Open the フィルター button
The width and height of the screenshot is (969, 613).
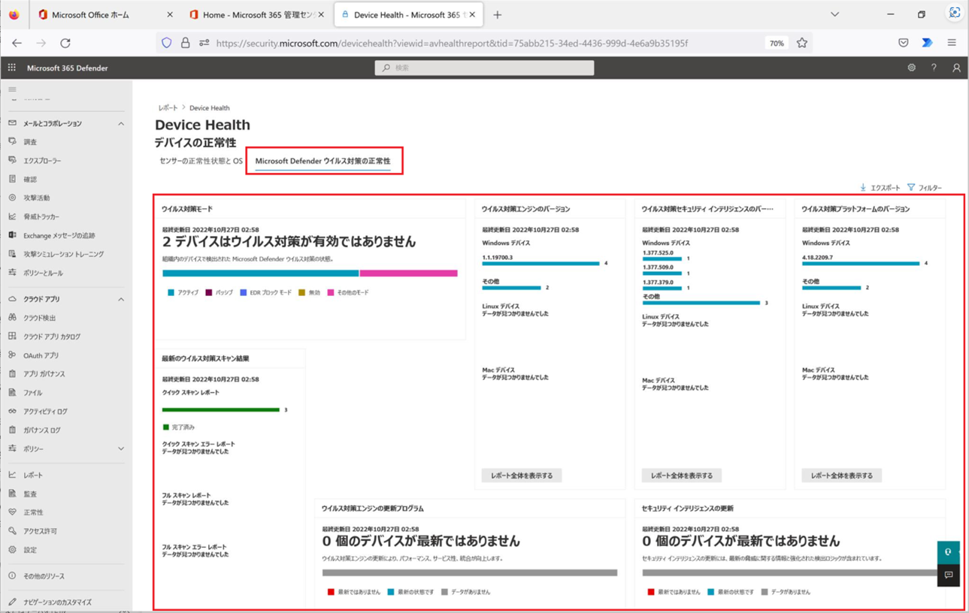(924, 188)
